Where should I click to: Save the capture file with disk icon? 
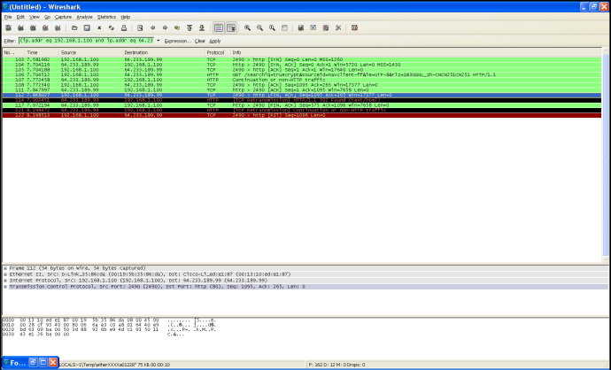(87, 28)
